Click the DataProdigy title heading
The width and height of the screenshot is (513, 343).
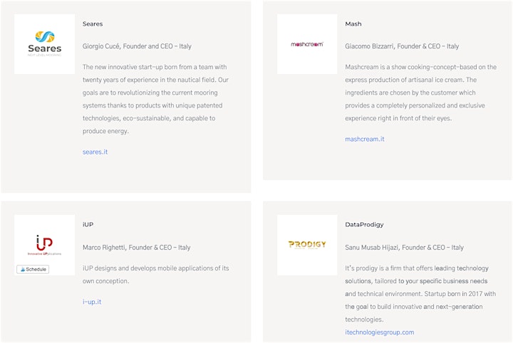[364, 224]
